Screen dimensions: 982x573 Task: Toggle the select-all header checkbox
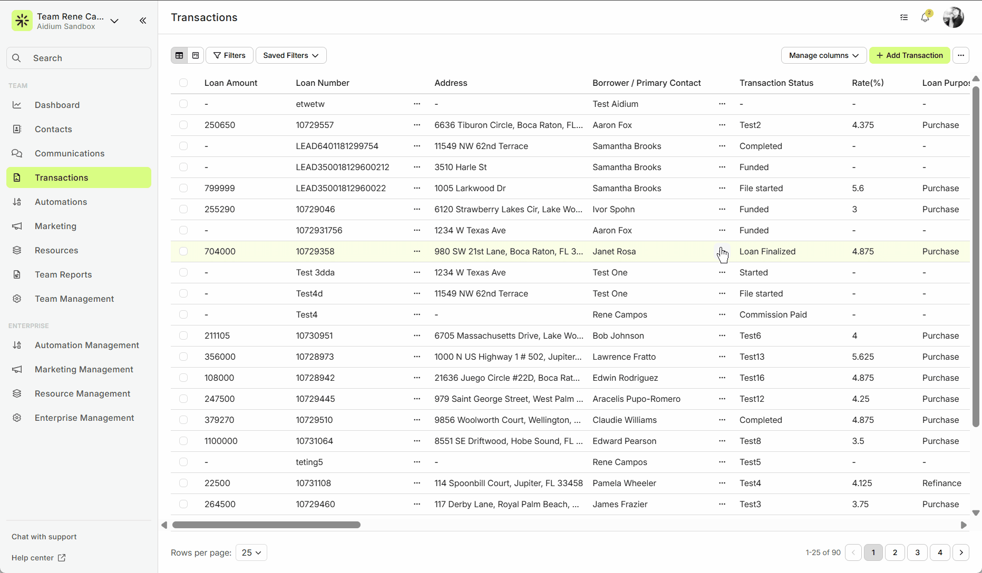click(183, 83)
